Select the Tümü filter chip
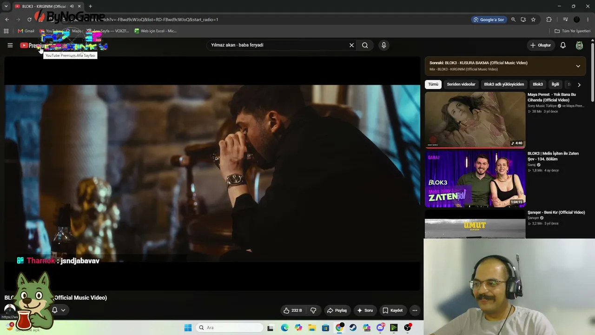This screenshot has height=335, width=595. (433, 84)
